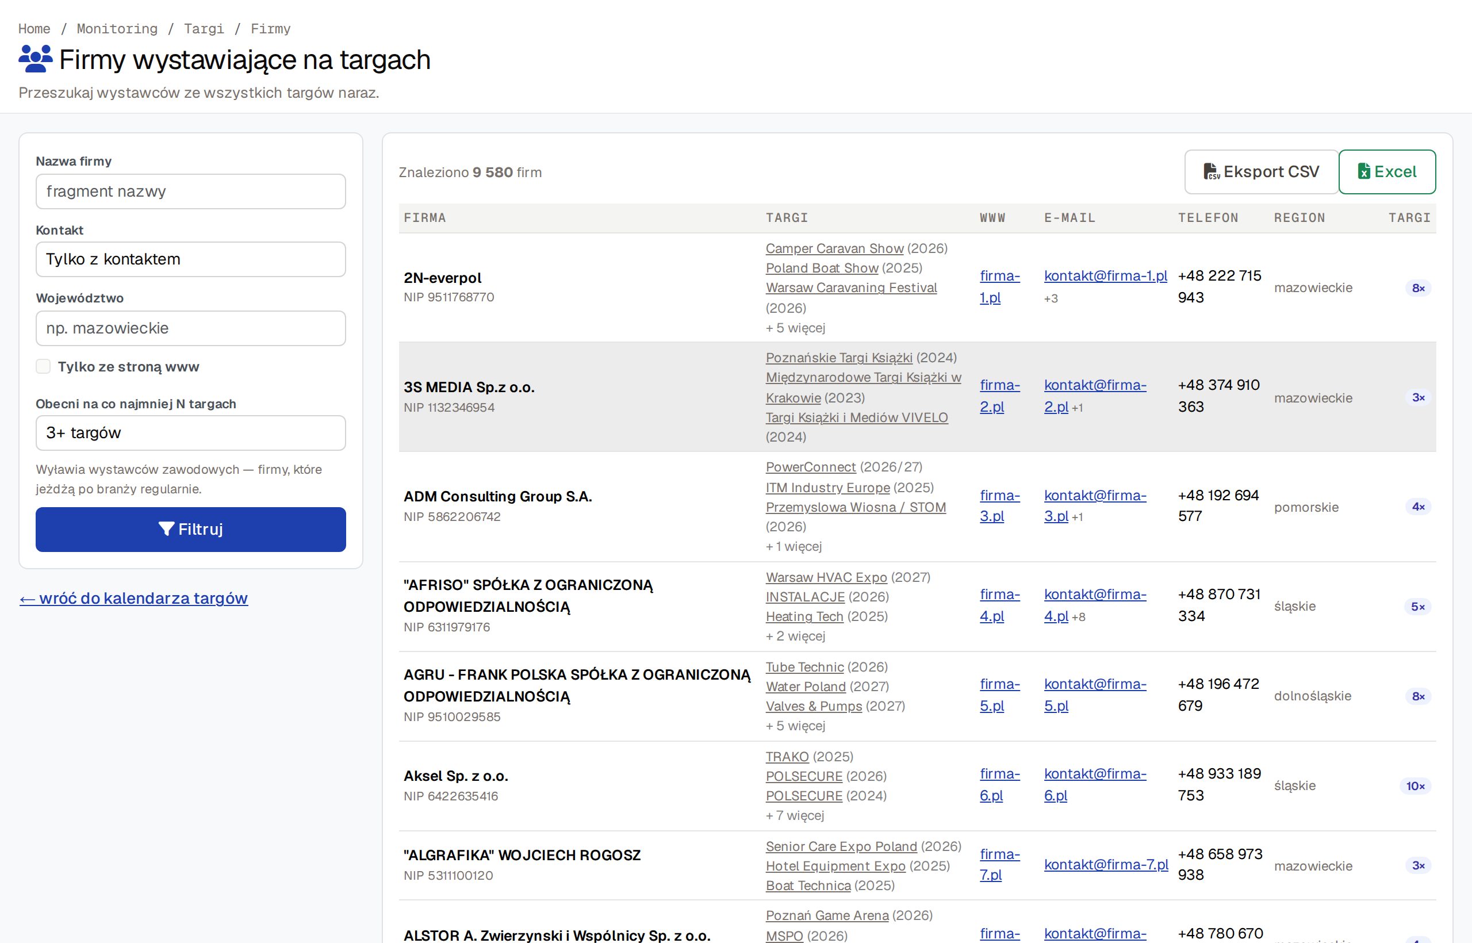Open PowerConnect fair link
Screen dimensions: 1472x943
point(811,467)
